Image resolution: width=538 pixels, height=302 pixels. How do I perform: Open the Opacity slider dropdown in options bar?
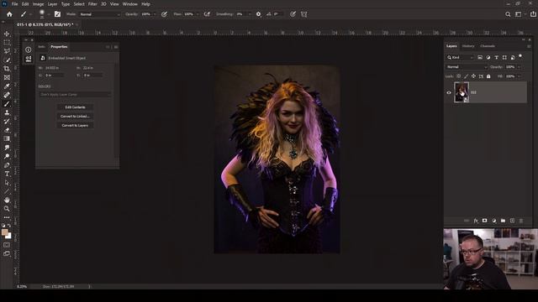coord(155,14)
